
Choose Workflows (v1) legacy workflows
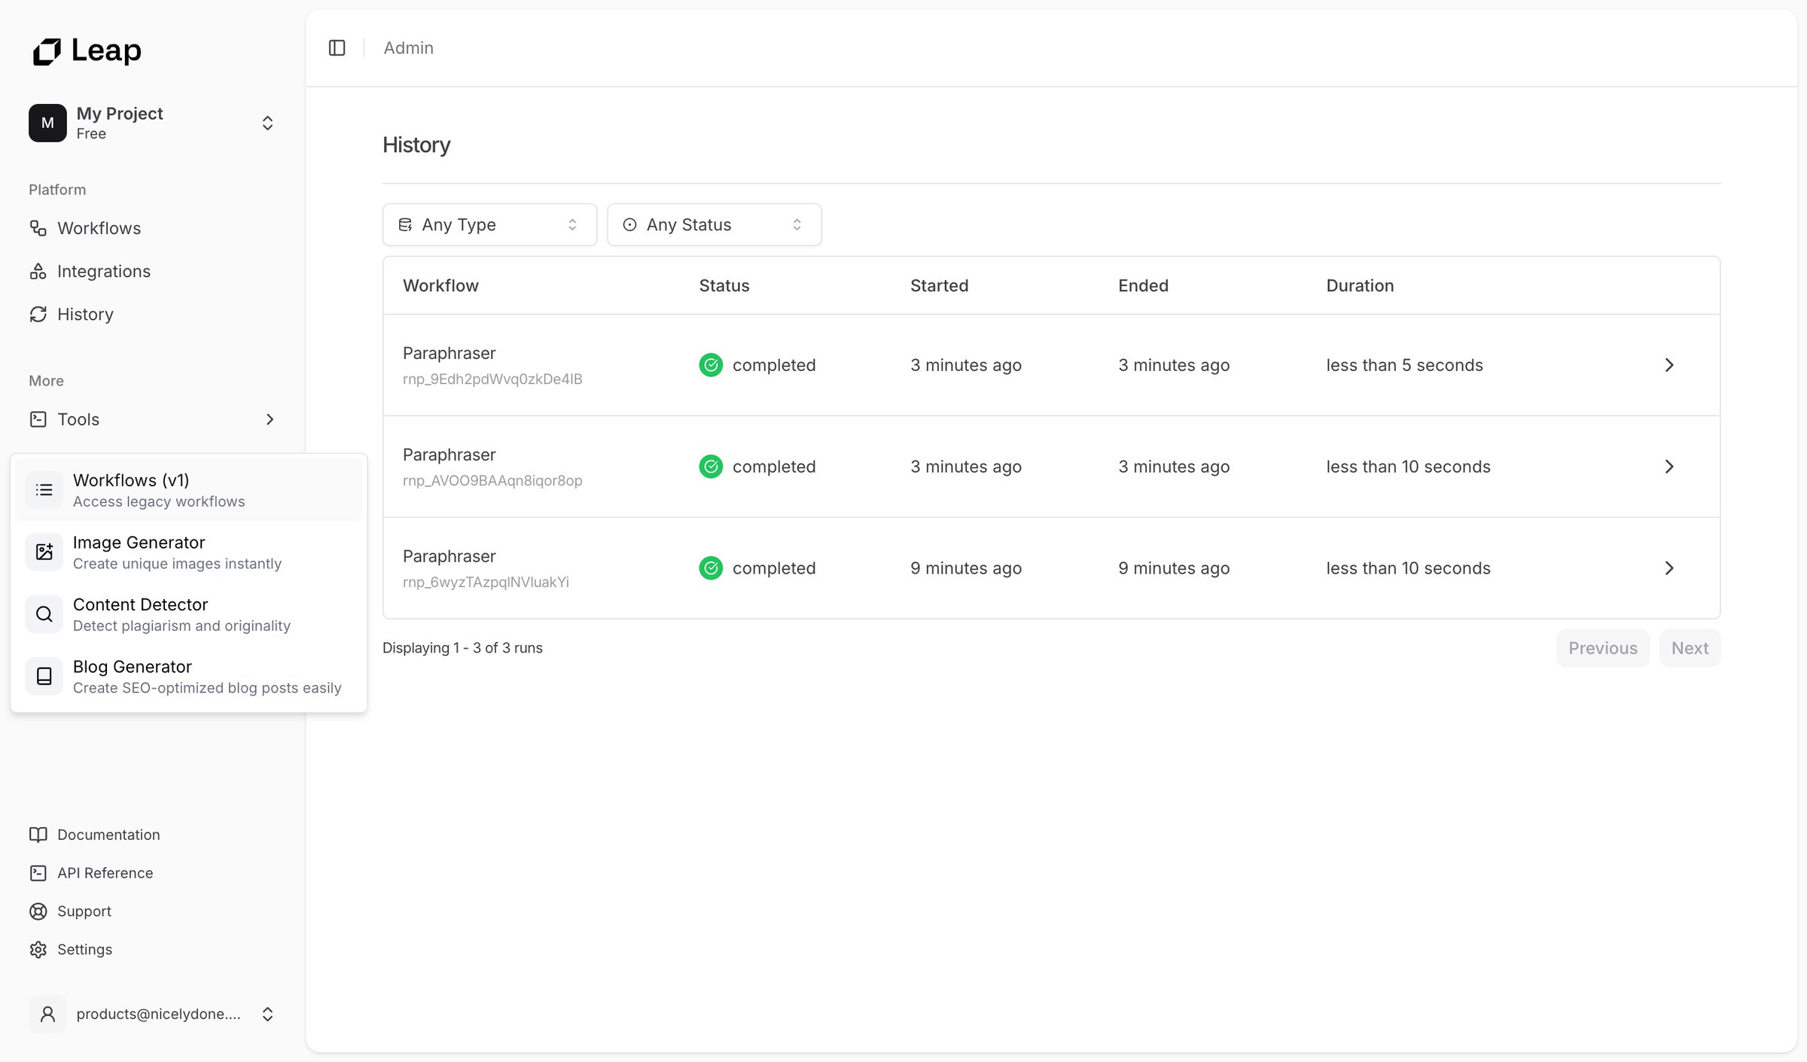click(189, 490)
